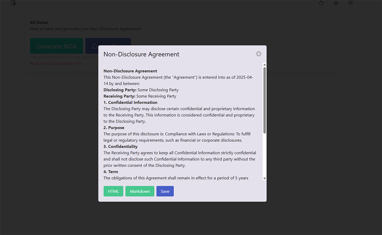Toggle the sun light/dark theme icon
Viewport: 382px width, 235px height.
tap(350, 3)
